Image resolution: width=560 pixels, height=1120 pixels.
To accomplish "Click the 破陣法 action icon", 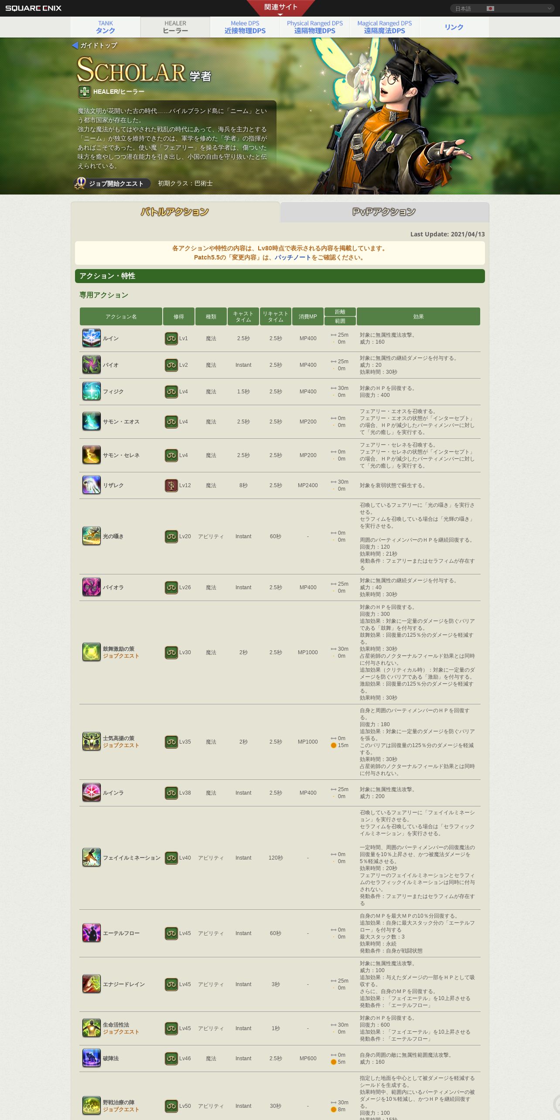I will click(92, 1059).
